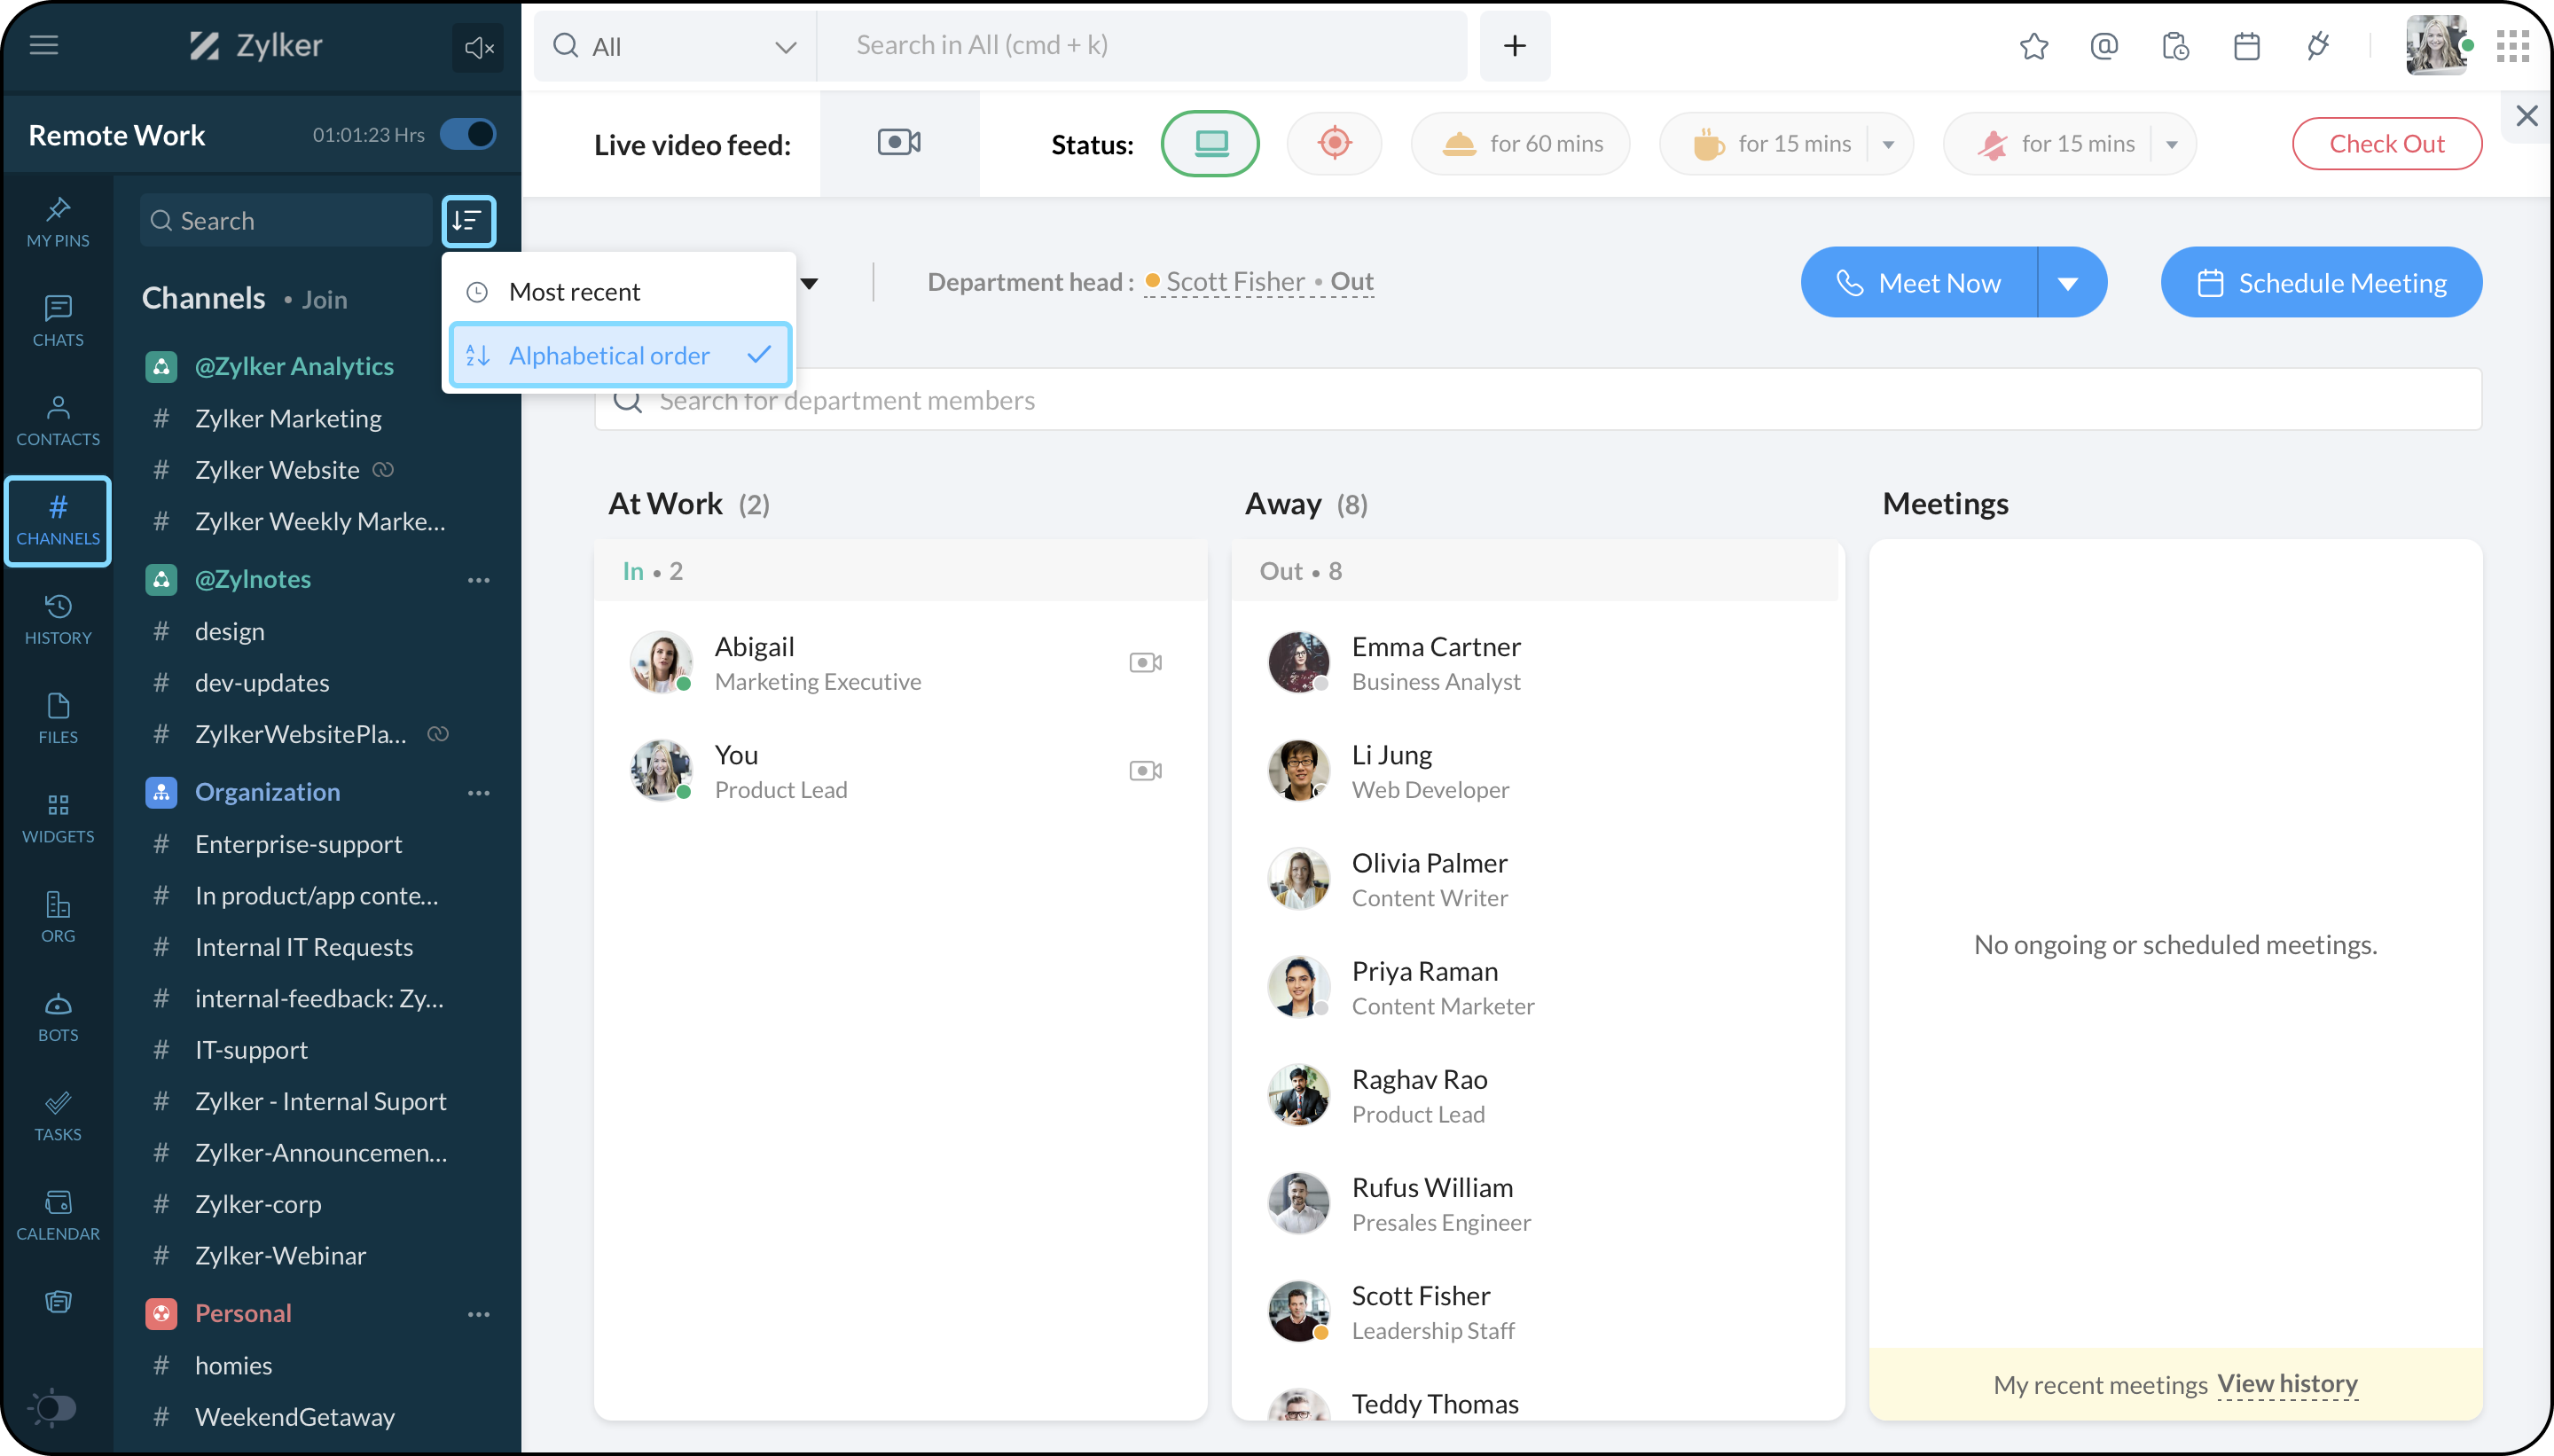The width and height of the screenshot is (2554, 1456).
Task: Click the channel sort order icon
Action: click(x=468, y=221)
